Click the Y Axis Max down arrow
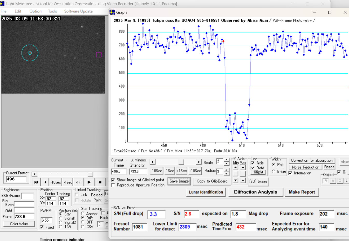The image size is (349, 241). [x=243, y=180]
